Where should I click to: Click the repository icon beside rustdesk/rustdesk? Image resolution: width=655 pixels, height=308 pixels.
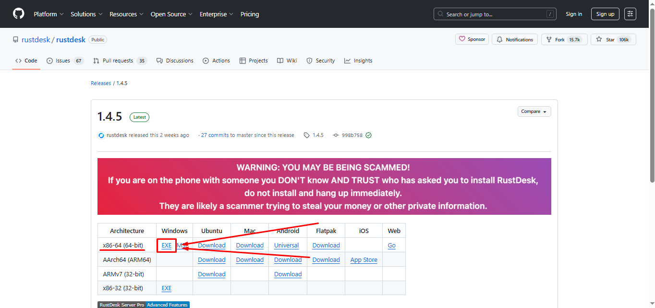(x=16, y=40)
